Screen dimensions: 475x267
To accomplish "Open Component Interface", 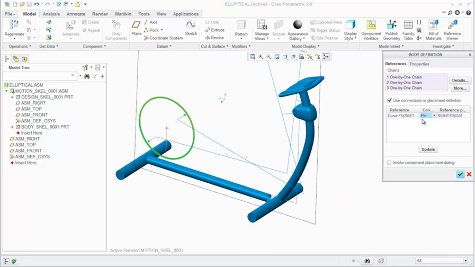I will (371, 30).
